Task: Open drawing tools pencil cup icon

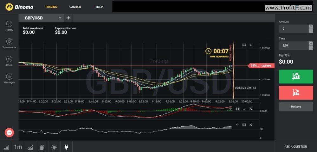Action: click(42, 147)
